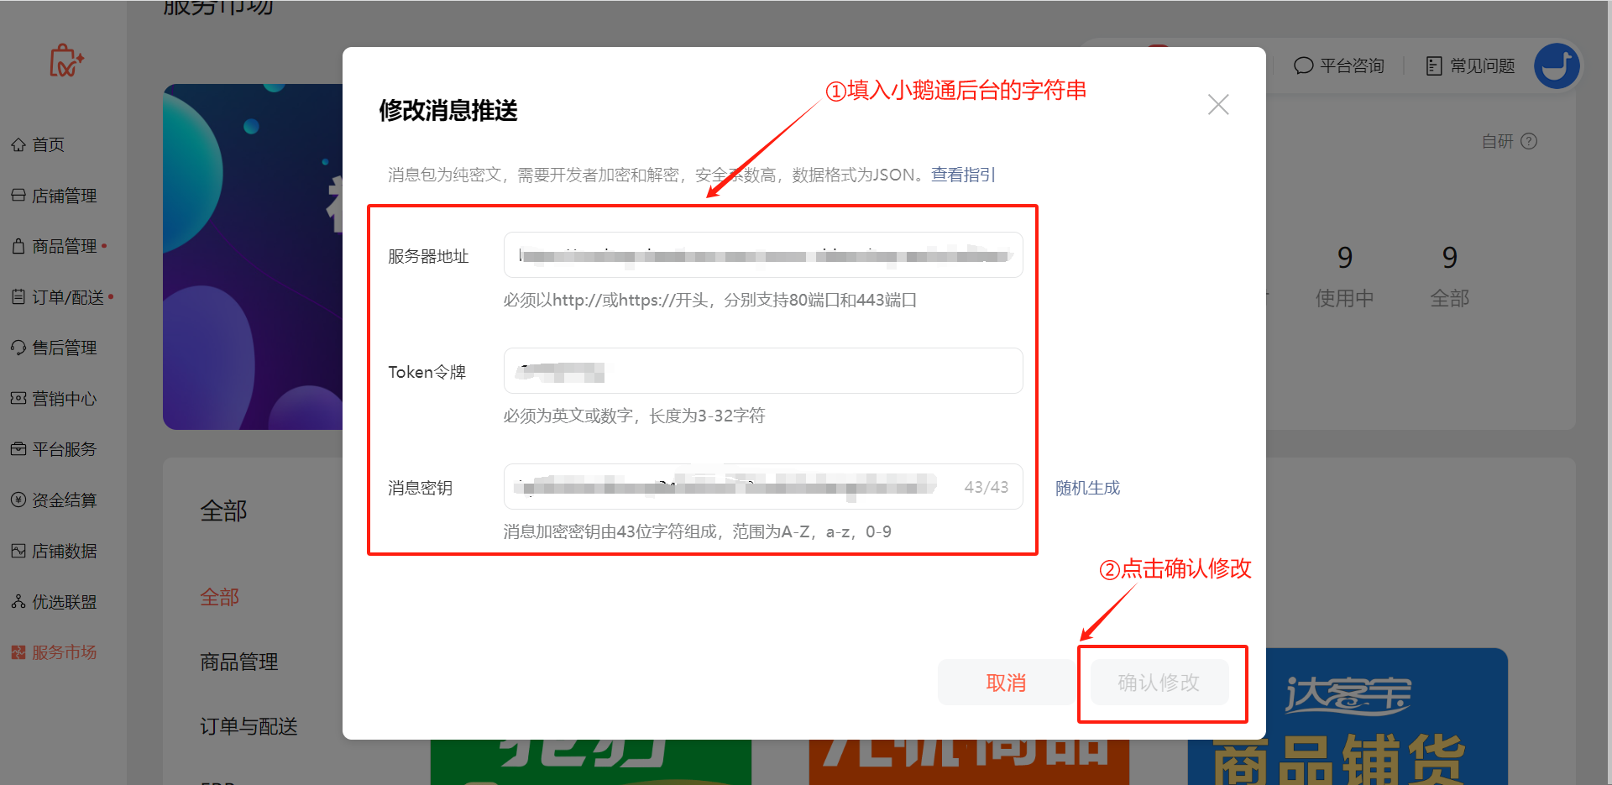Click the 取消 button
The image size is (1612, 785).
1006,683
